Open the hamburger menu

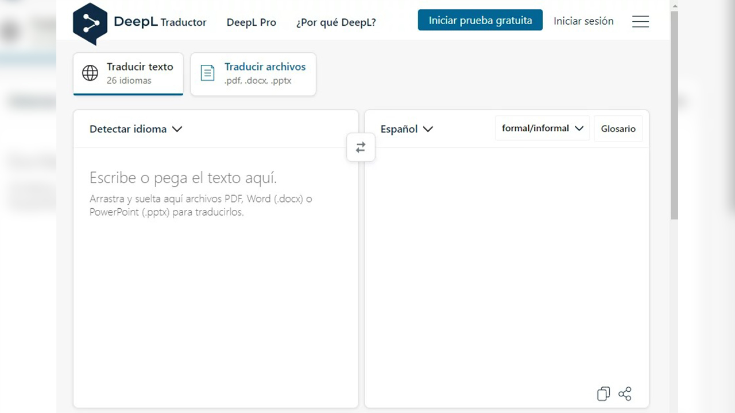coord(640,22)
